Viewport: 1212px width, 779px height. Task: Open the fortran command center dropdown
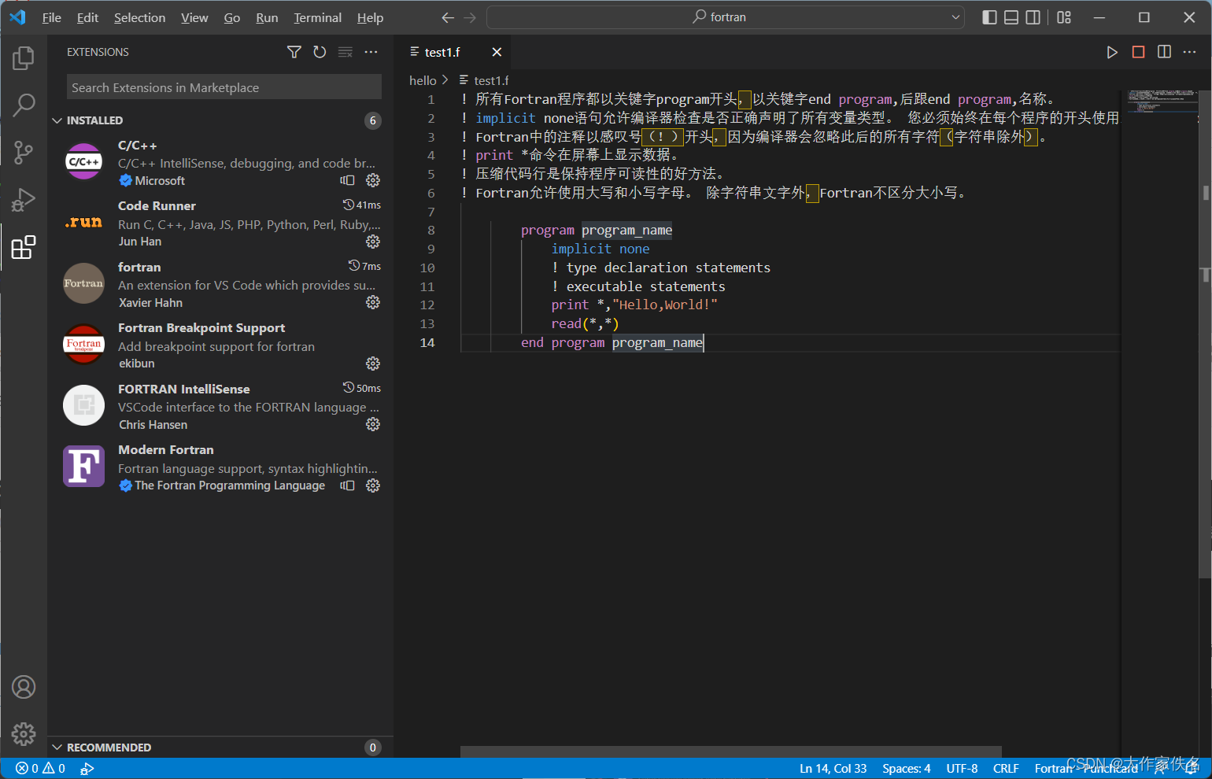(x=956, y=17)
